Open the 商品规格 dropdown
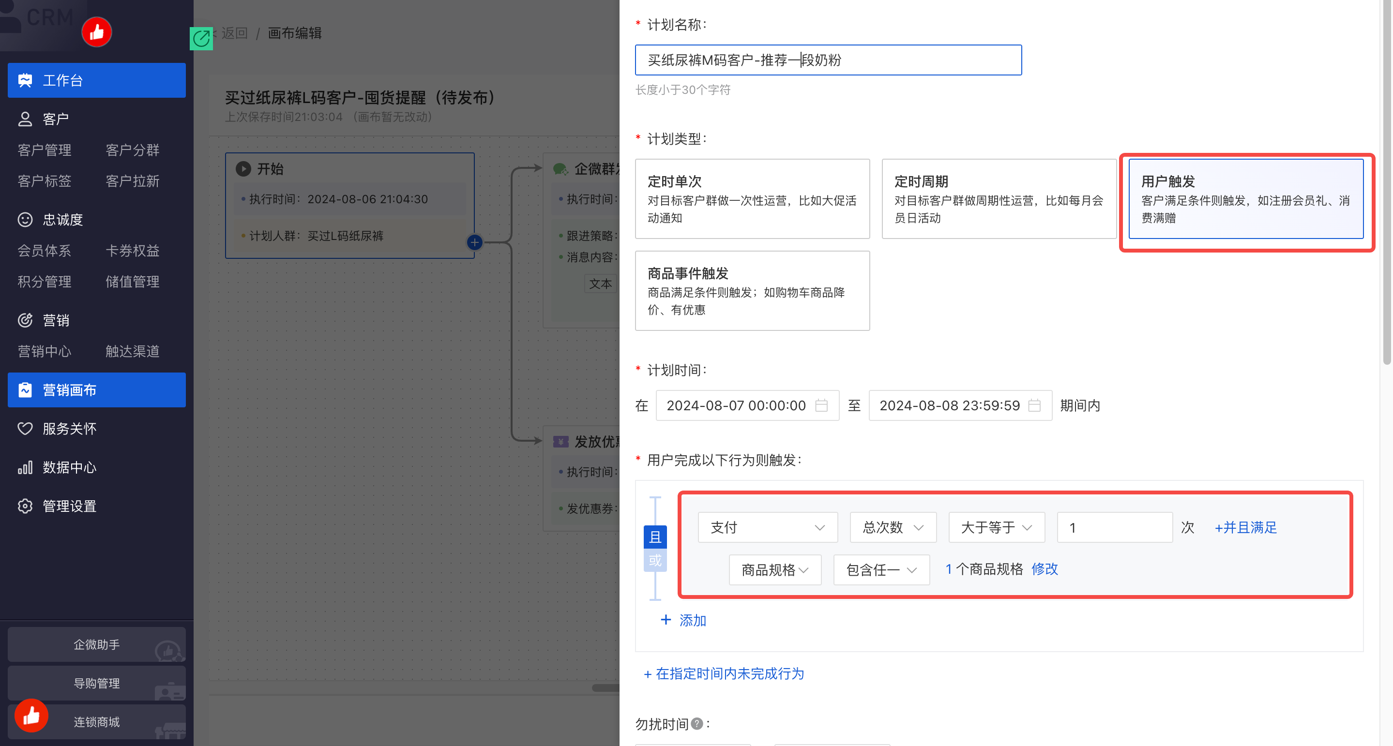 tap(775, 570)
